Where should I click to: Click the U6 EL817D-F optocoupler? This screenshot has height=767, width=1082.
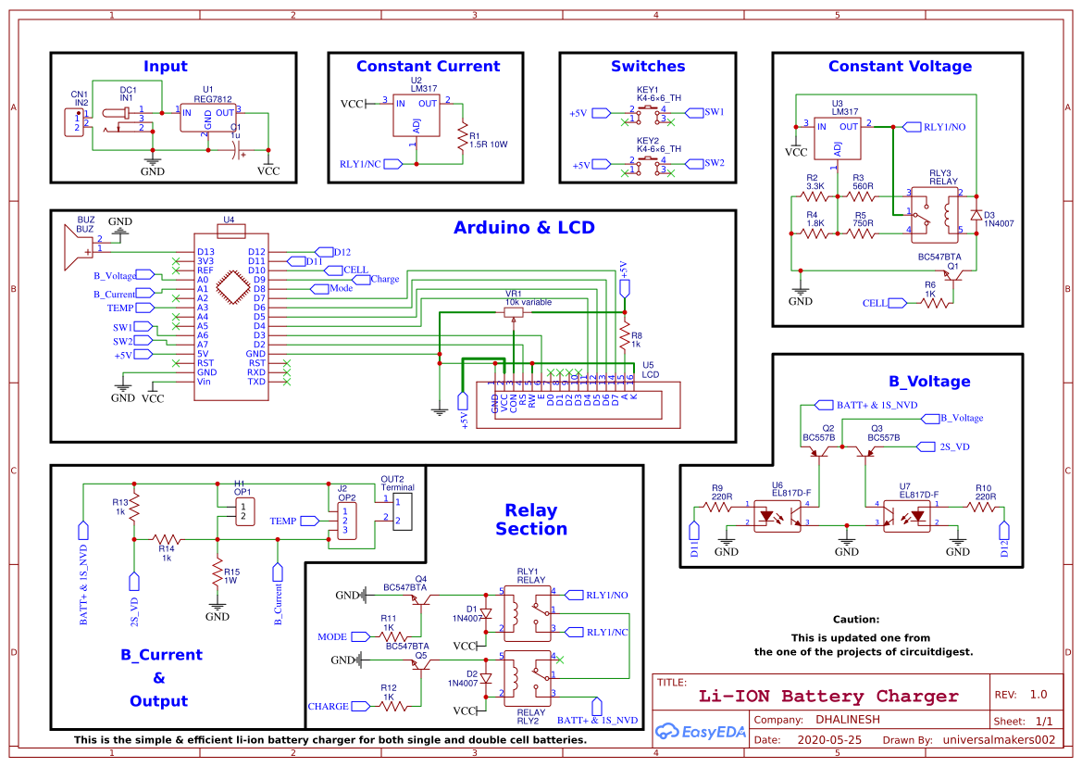[777, 515]
